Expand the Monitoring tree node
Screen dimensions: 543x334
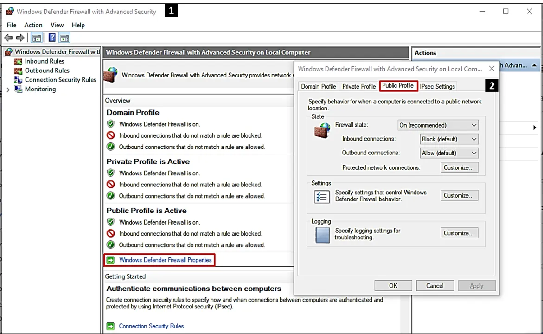(x=8, y=90)
